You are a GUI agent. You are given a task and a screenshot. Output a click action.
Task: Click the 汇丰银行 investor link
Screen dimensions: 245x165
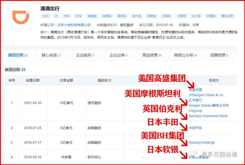[195, 100]
